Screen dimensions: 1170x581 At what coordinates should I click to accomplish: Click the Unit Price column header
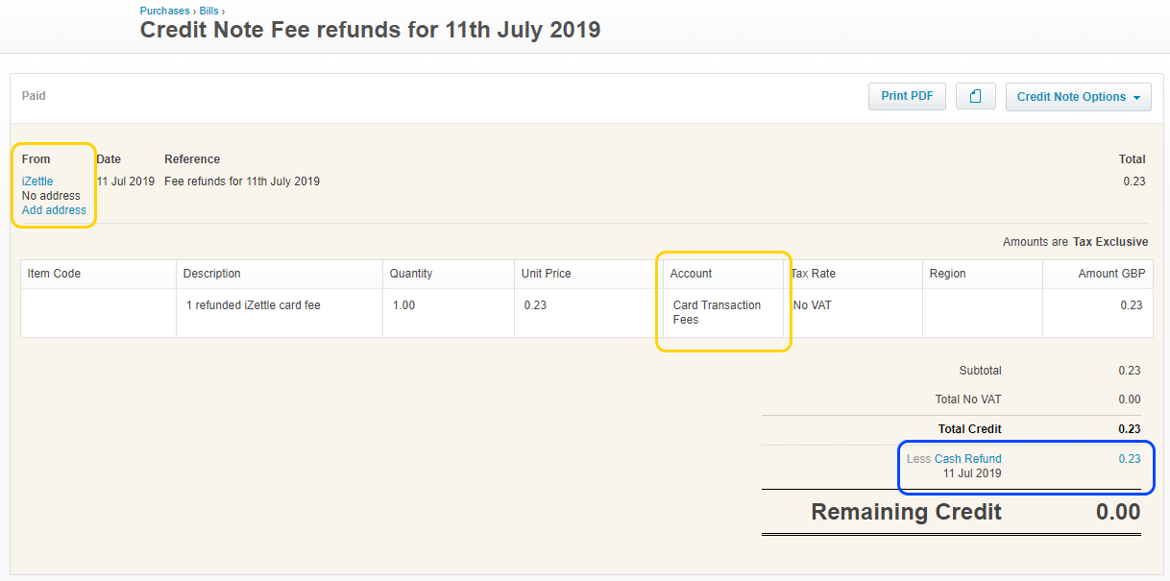click(x=546, y=274)
